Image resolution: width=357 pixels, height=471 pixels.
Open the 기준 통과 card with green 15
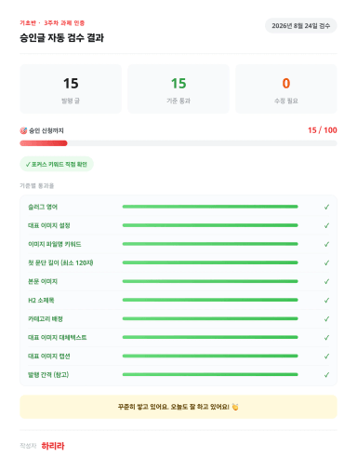tap(178, 88)
